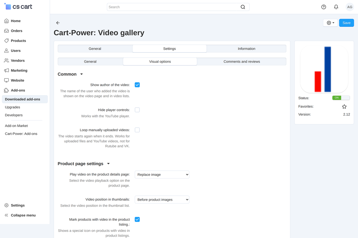Toggle Mark products with video checkbox
This screenshot has height=238, width=358.
click(137, 220)
